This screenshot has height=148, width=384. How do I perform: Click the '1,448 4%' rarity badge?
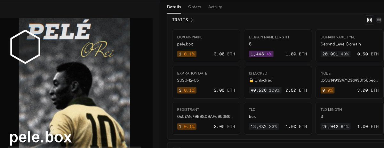[x=261, y=54]
